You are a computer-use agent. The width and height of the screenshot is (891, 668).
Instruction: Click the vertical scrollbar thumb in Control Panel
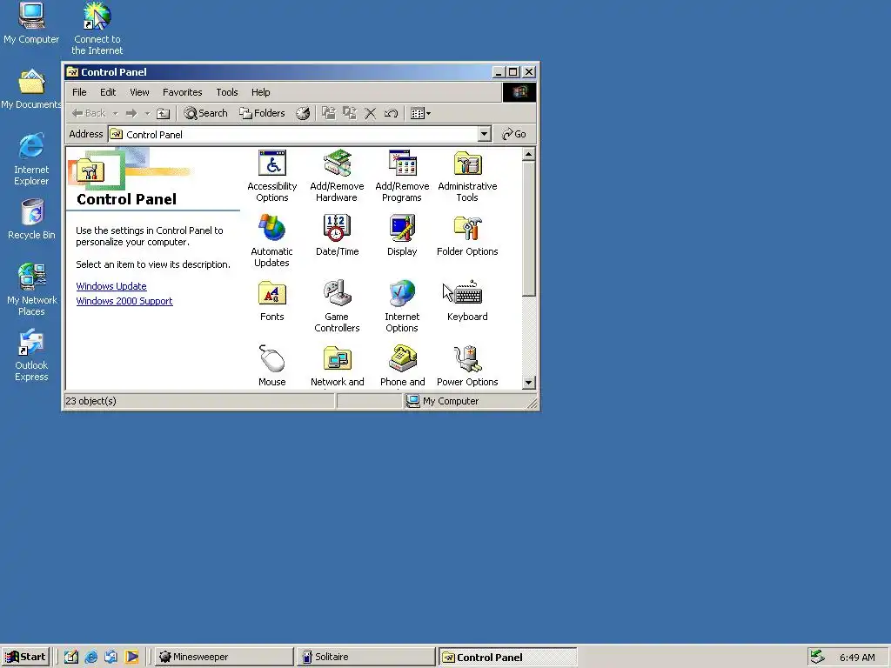[x=528, y=229]
